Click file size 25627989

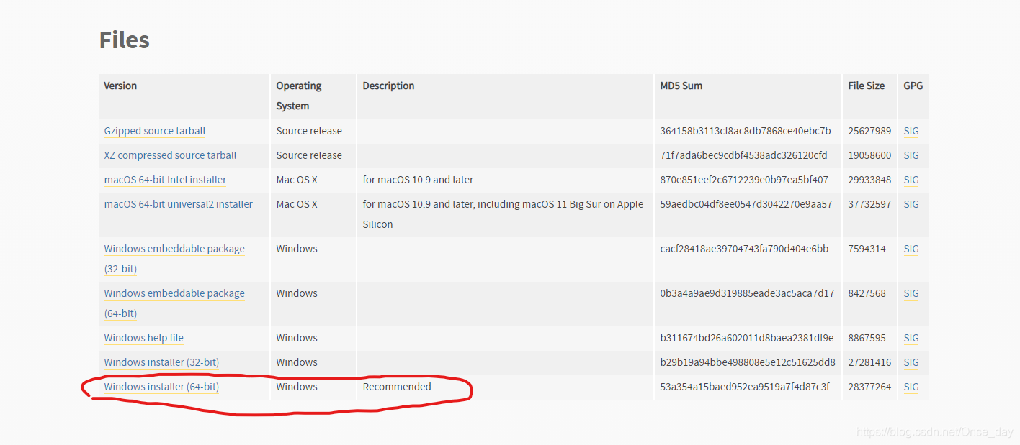(x=869, y=131)
